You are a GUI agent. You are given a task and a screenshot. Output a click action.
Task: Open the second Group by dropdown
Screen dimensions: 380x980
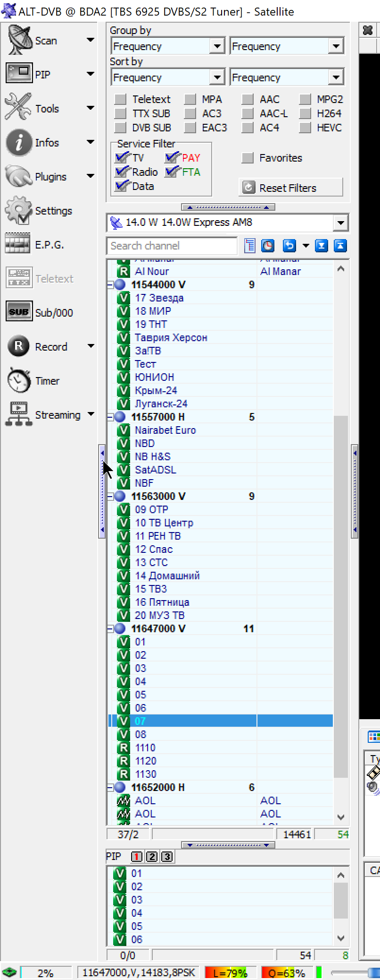click(x=336, y=46)
